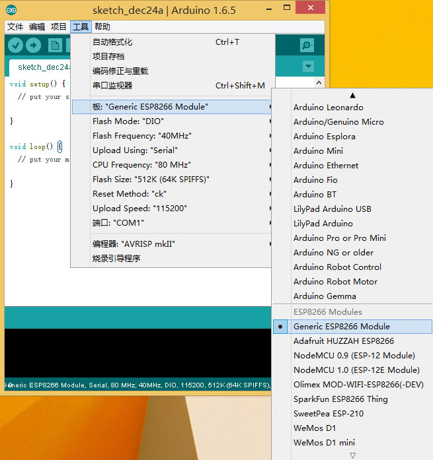433x460 pixels.
Task: Select Arduino NG or older board
Action: coord(353,253)
